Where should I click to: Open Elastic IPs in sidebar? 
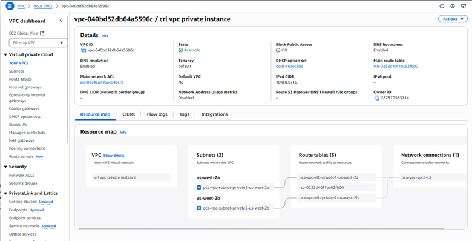[x=18, y=124]
